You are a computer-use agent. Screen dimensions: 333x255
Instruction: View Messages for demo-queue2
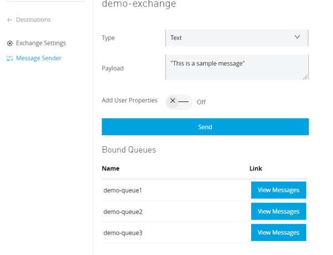click(x=278, y=211)
